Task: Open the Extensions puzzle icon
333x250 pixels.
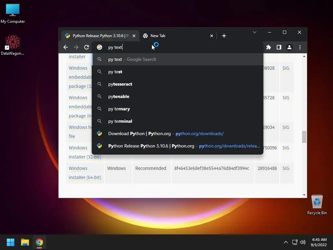Action: coord(269,47)
